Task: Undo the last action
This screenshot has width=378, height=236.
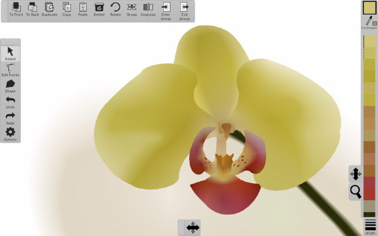Action: click(10, 103)
